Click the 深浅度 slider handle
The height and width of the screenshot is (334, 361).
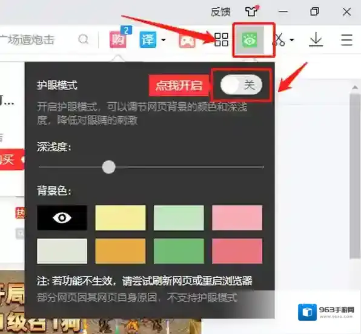pos(108,167)
